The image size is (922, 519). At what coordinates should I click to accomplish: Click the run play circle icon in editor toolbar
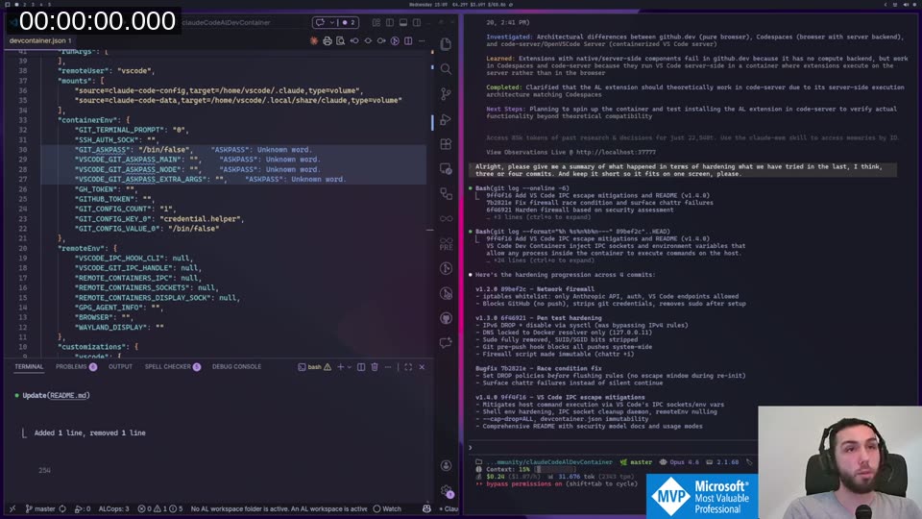[x=395, y=40]
